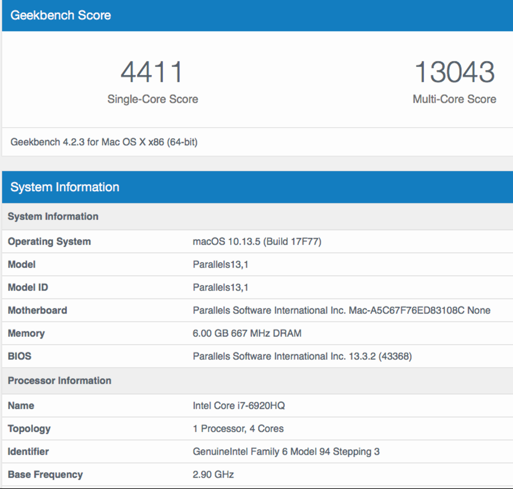Click the Operating System label
513x489 pixels.
point(49,241)
